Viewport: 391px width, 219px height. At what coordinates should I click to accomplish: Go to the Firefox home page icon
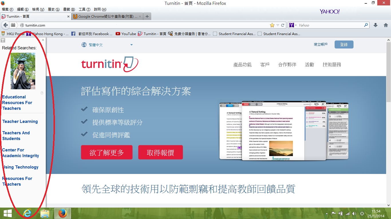click(386, 25)
